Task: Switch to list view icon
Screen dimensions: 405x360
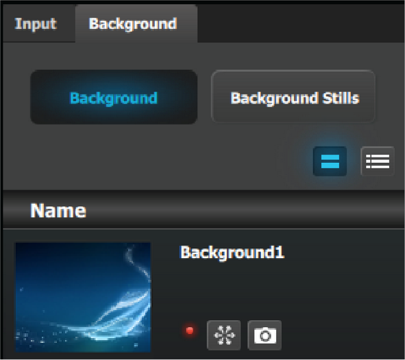Action: (378, 161)
